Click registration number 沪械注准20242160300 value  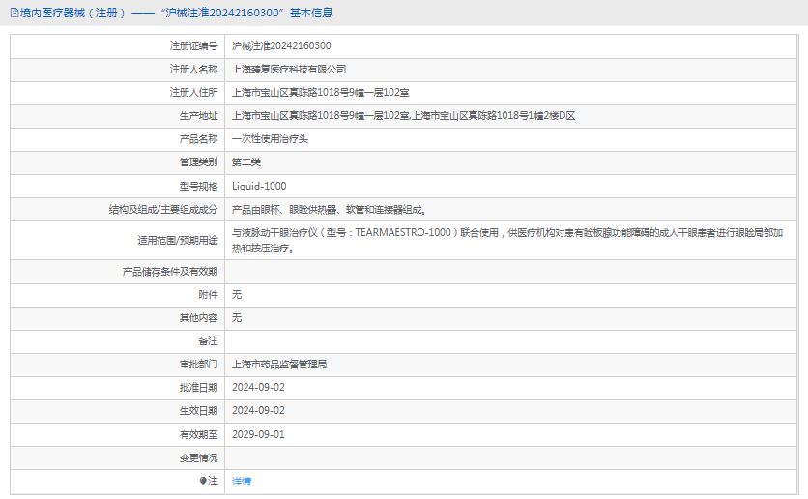click(x=281, y=45)
